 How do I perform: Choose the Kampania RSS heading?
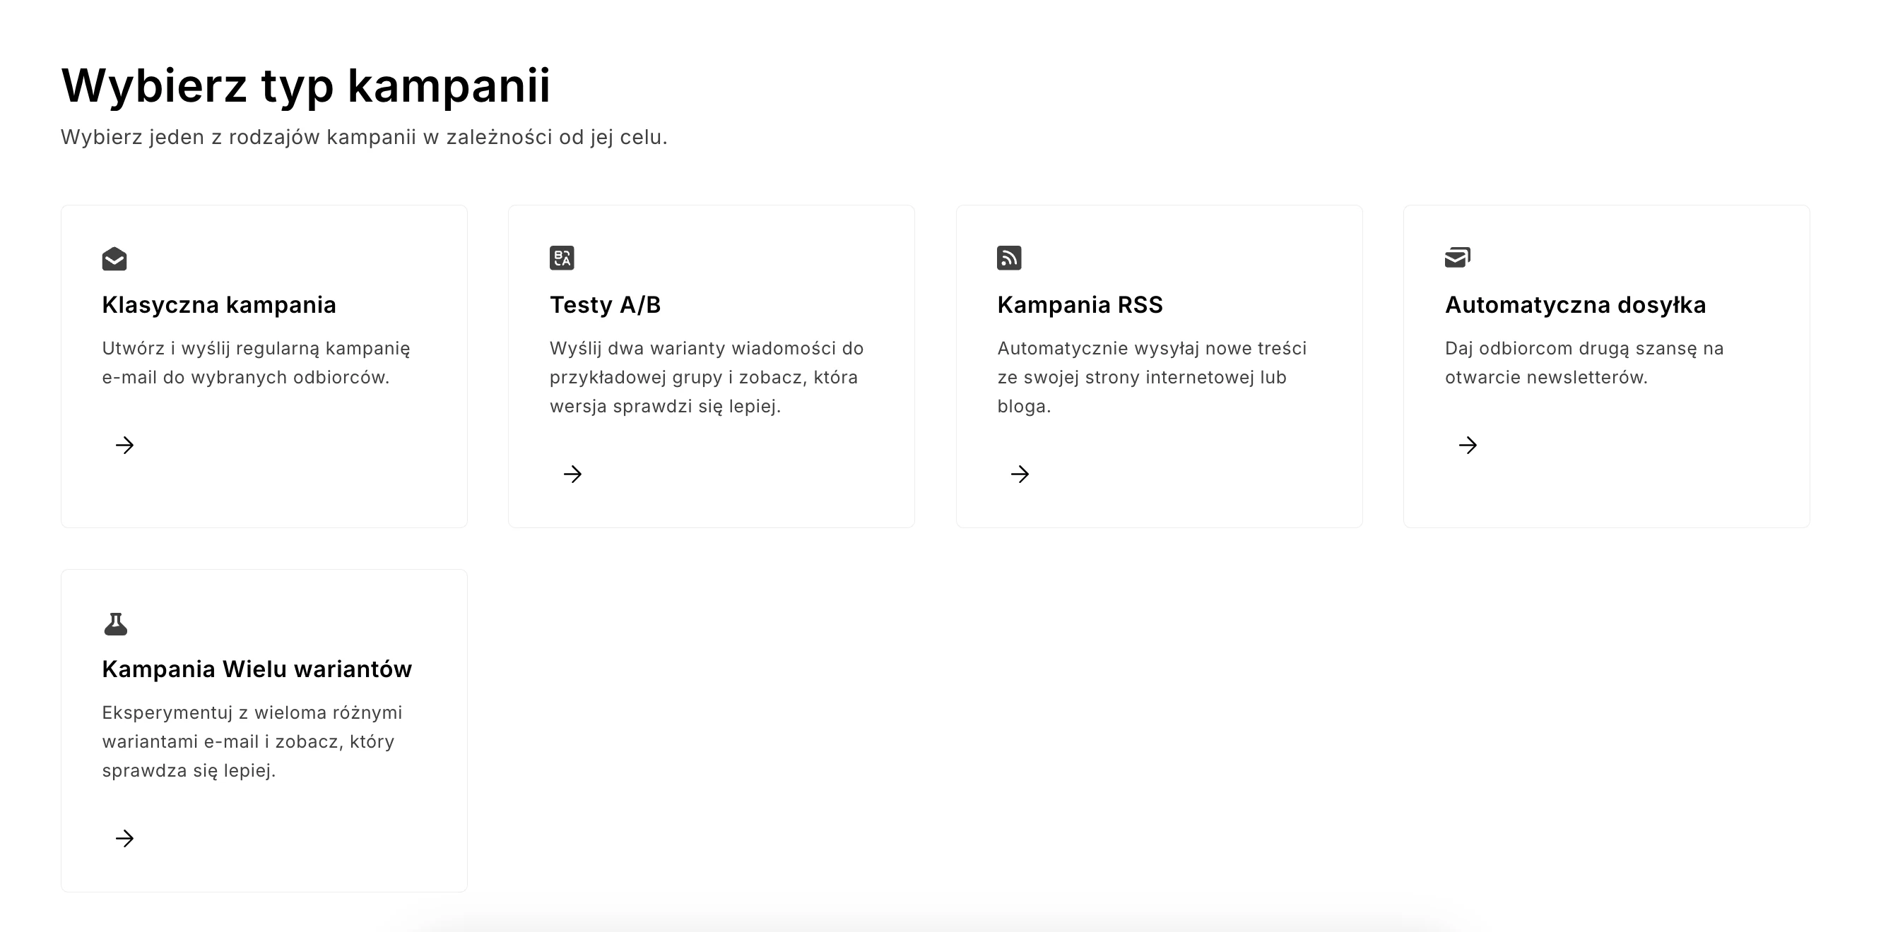[x=1079, y=305]
